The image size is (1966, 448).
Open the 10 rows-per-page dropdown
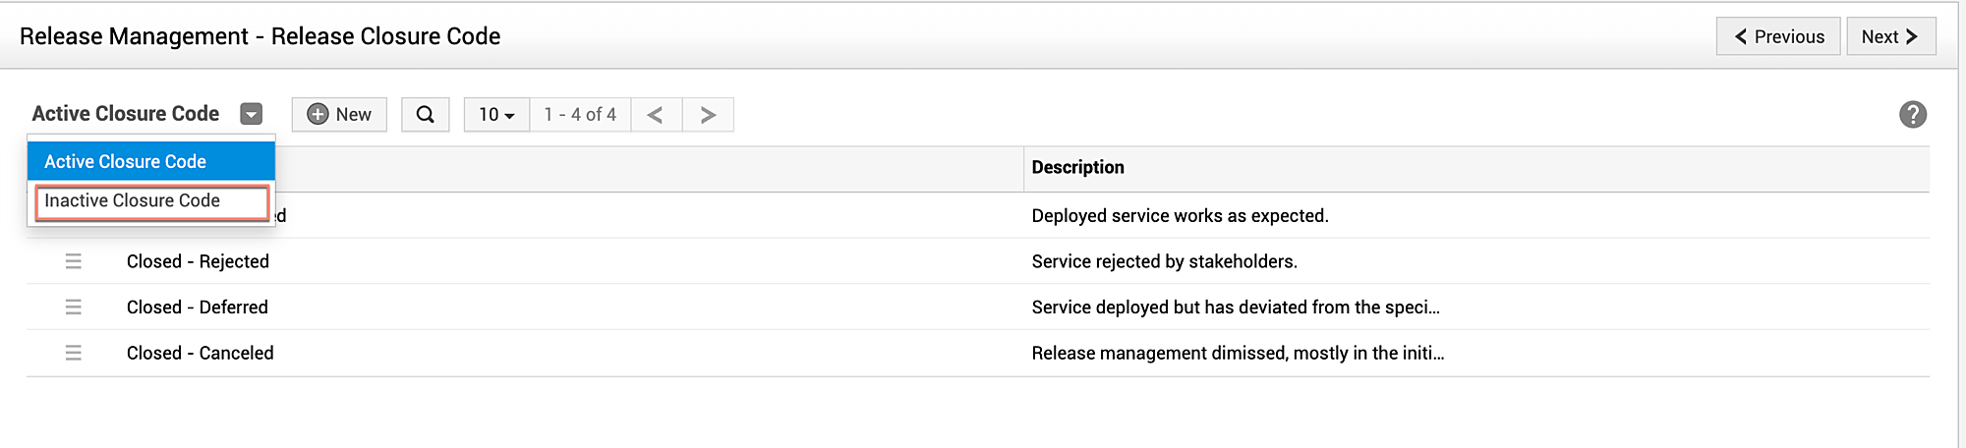pyautogui.click(x=496, y=114)
